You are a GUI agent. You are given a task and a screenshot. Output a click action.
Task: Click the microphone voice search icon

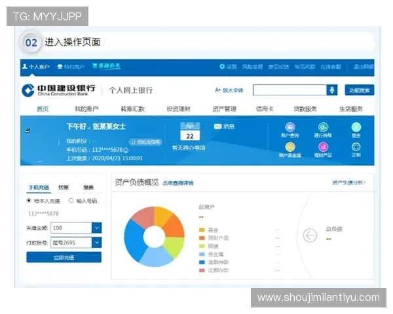tap(332, 90)
